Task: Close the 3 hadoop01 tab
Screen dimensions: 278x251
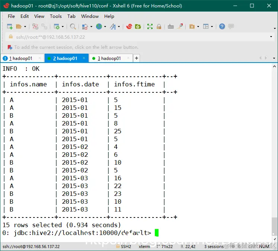Action: [128, 58]
